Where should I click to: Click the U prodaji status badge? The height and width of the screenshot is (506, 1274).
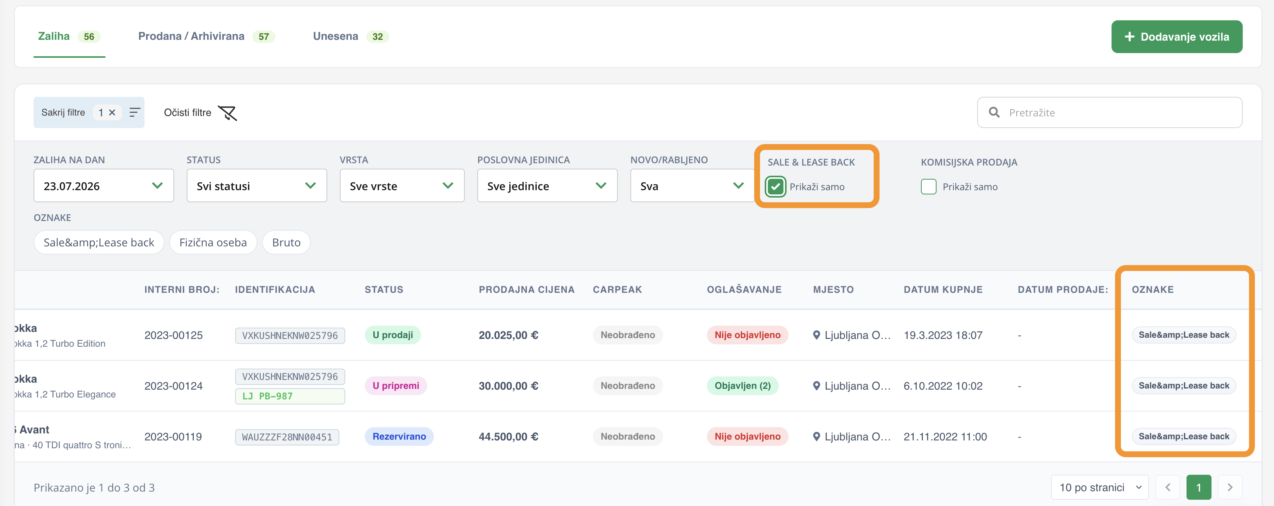pyautogui.click(x=393, y=335)
